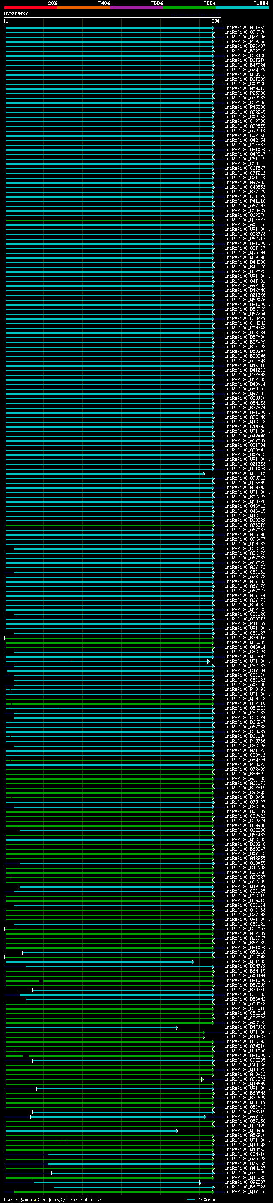Screen dimensions: 273x1203
Task: Select label UniRef100_C5Z1D6
Action: [x=244, y=103]
